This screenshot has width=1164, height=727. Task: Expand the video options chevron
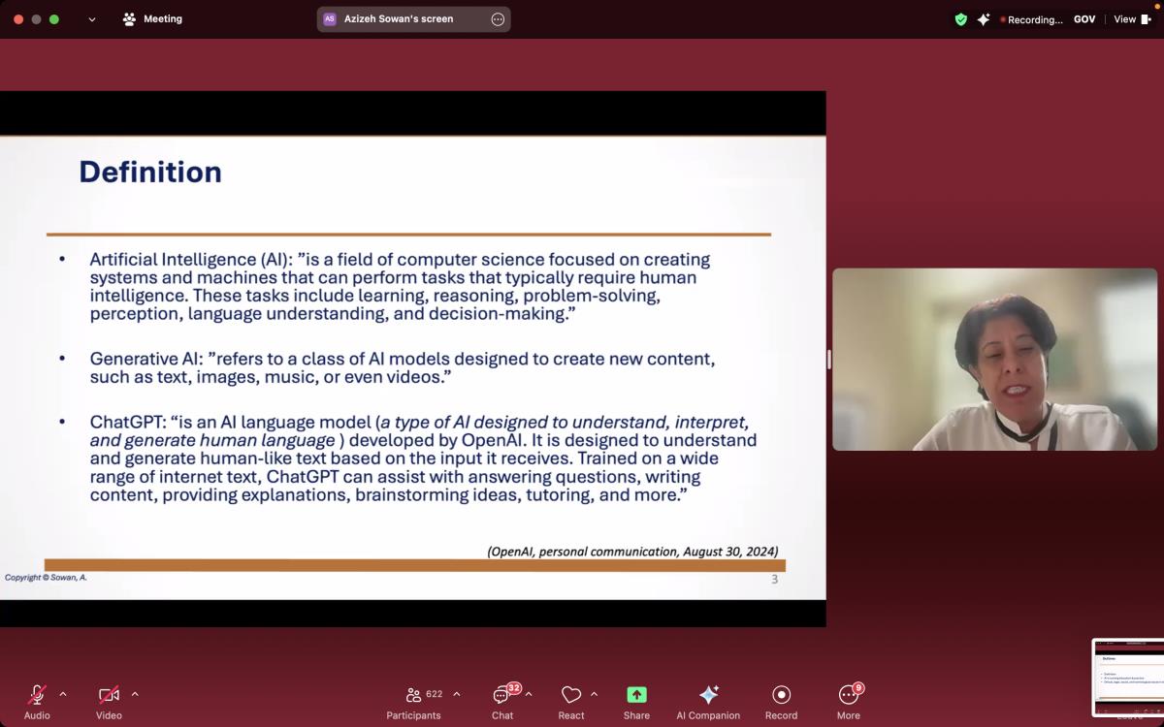coord(135,694)
